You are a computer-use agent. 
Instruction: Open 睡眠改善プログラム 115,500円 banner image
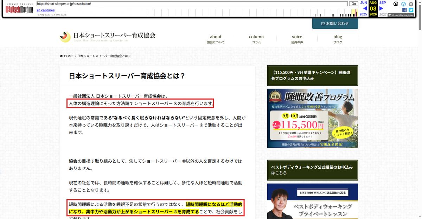(x=313, y=118)
